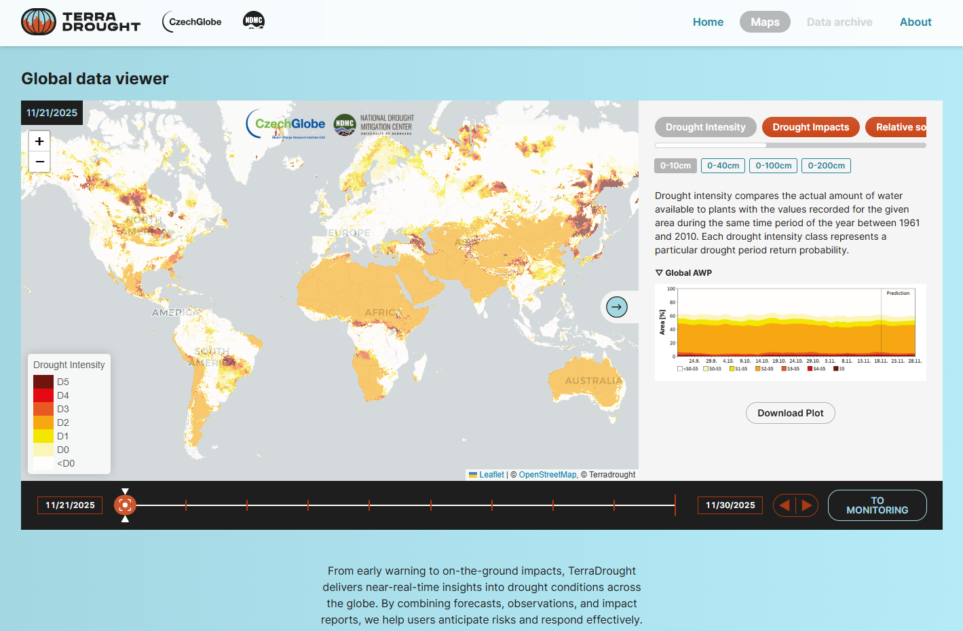This screenshot has height=631, width=963.
Task: Open the OpenStreetMap attribution link
Action: tap(547, 475)
